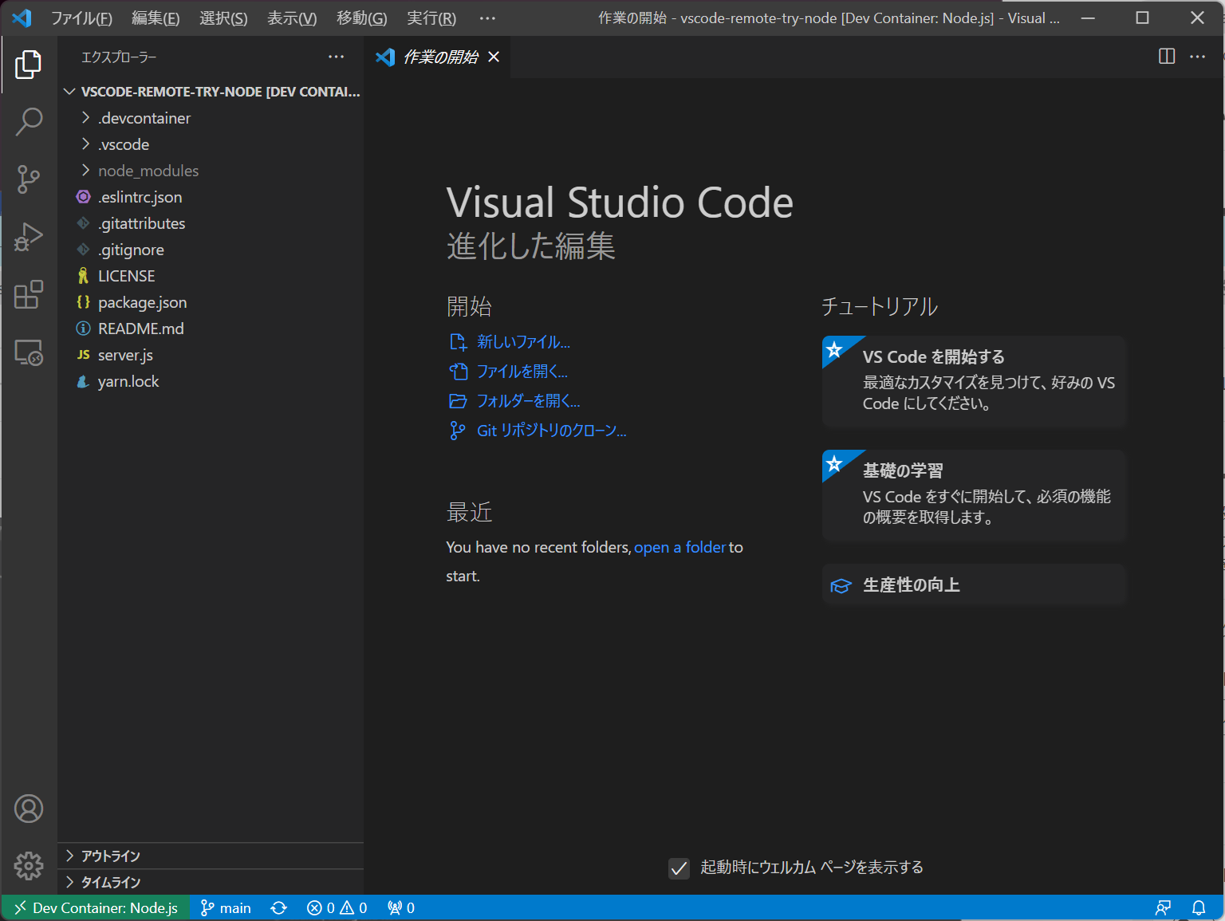The width and height of the screenshot is (1225, 921).
Task: Click the ファイルを開く... link
Action: 522,372
